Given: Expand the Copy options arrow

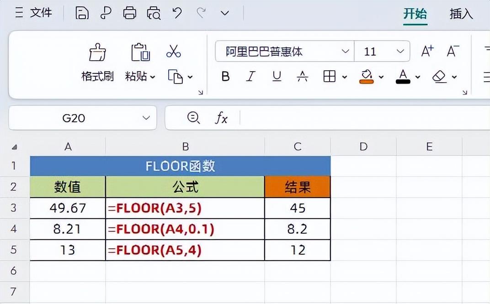Looking at the screenshot, I should [x=190, y=77].
